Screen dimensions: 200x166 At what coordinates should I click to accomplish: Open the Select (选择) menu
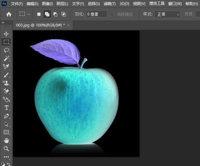[x=94, y=4]
